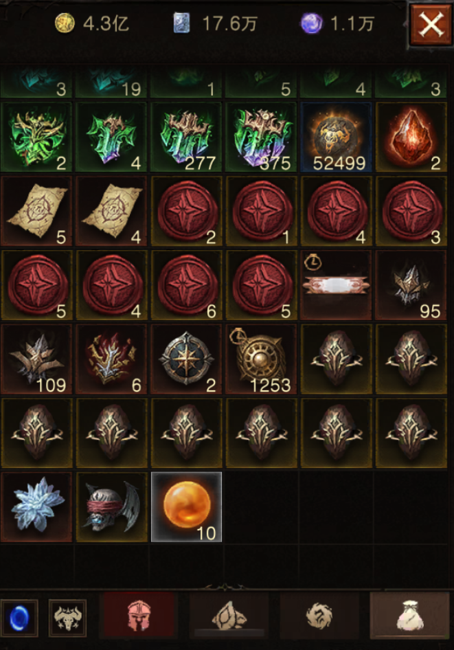This screenshot has width=454, height=650.
Task: Open the helmet equipment tab
Action: click(x=139, y=616)
